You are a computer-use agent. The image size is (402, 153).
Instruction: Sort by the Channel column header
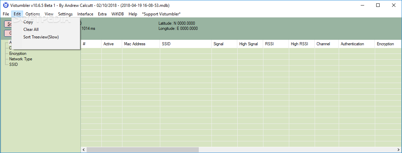coord(327,44)
